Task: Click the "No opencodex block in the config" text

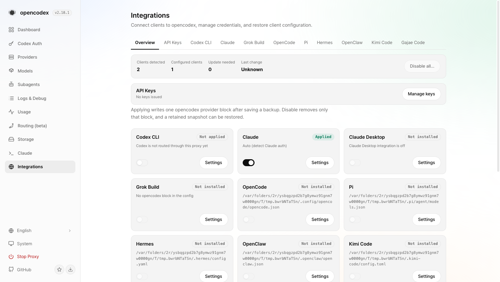Action: (x=165, y=196)
